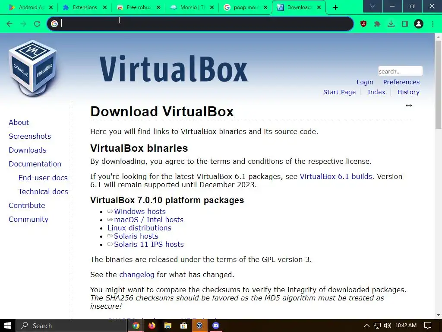The height and width of the screenshot is (332, 442).
Task: Open a new browser tab
Action: coord(335,7)
